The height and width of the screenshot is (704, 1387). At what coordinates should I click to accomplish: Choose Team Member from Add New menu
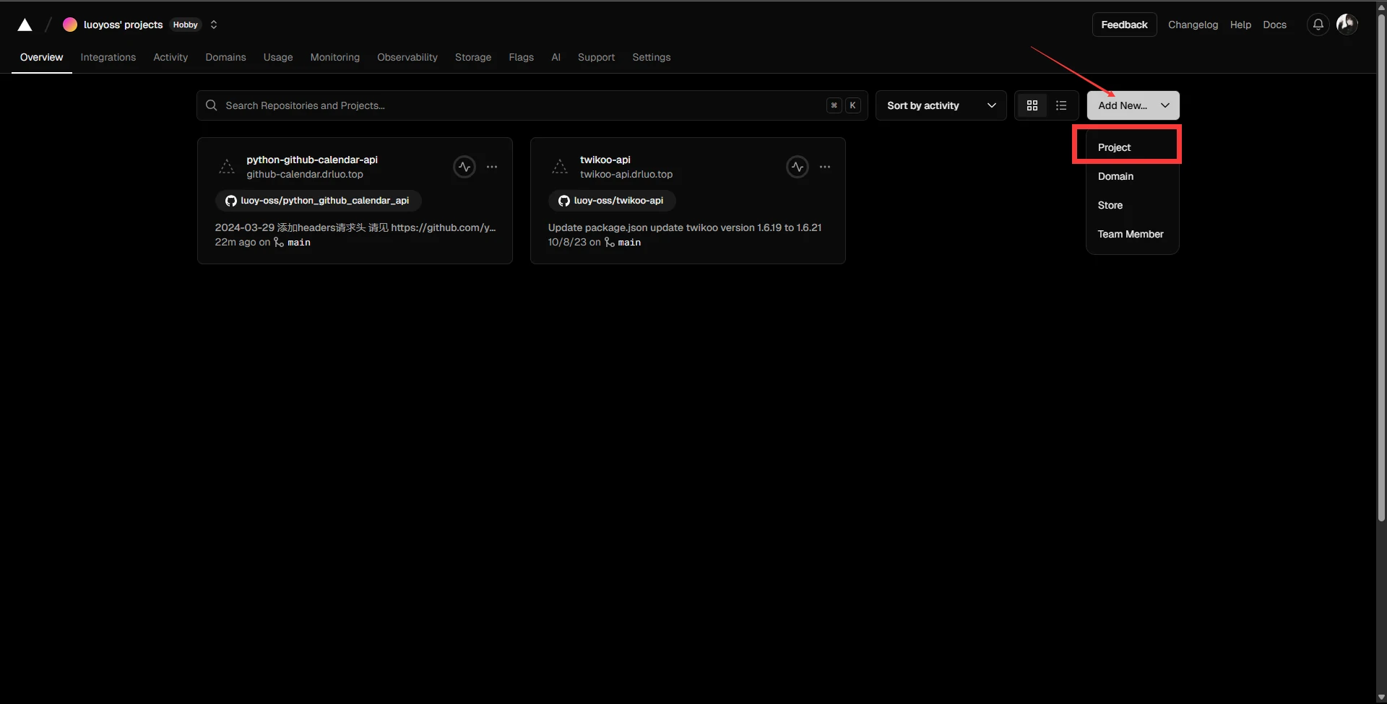tap(1131, 234)
